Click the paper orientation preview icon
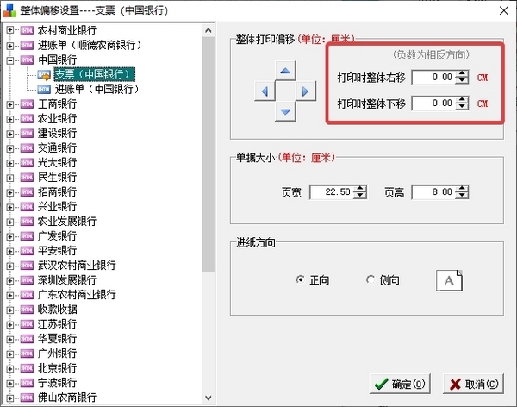 [449, 280]
